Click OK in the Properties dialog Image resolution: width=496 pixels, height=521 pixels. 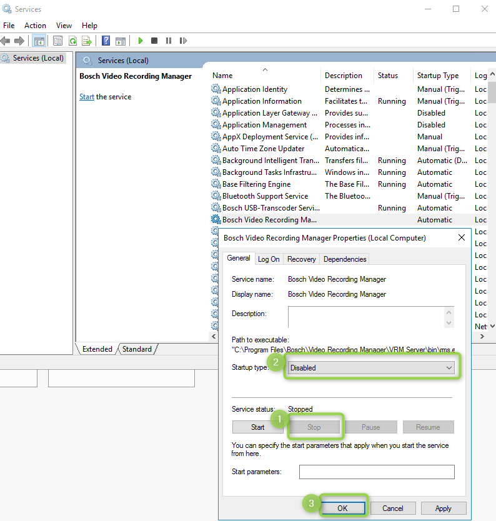tap(342, 508)
